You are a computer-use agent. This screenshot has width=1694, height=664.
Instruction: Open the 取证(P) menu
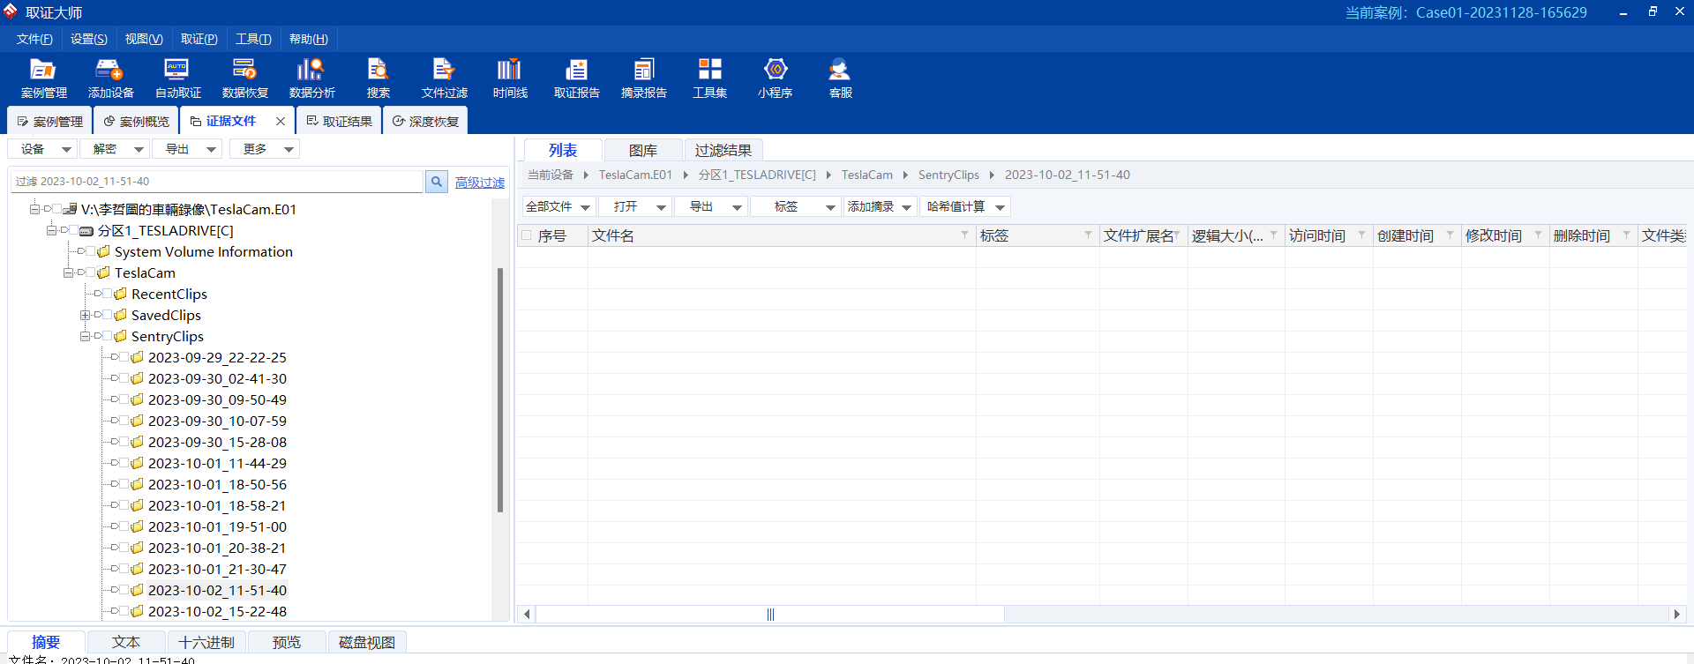pyautogui.click(x=199, y=39)
